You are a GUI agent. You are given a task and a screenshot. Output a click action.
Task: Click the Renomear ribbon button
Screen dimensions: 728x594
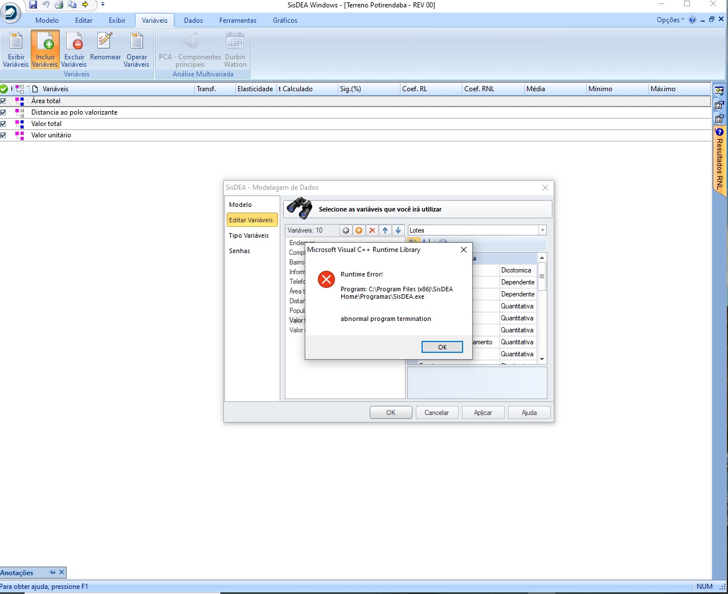[x=105, y=50]
